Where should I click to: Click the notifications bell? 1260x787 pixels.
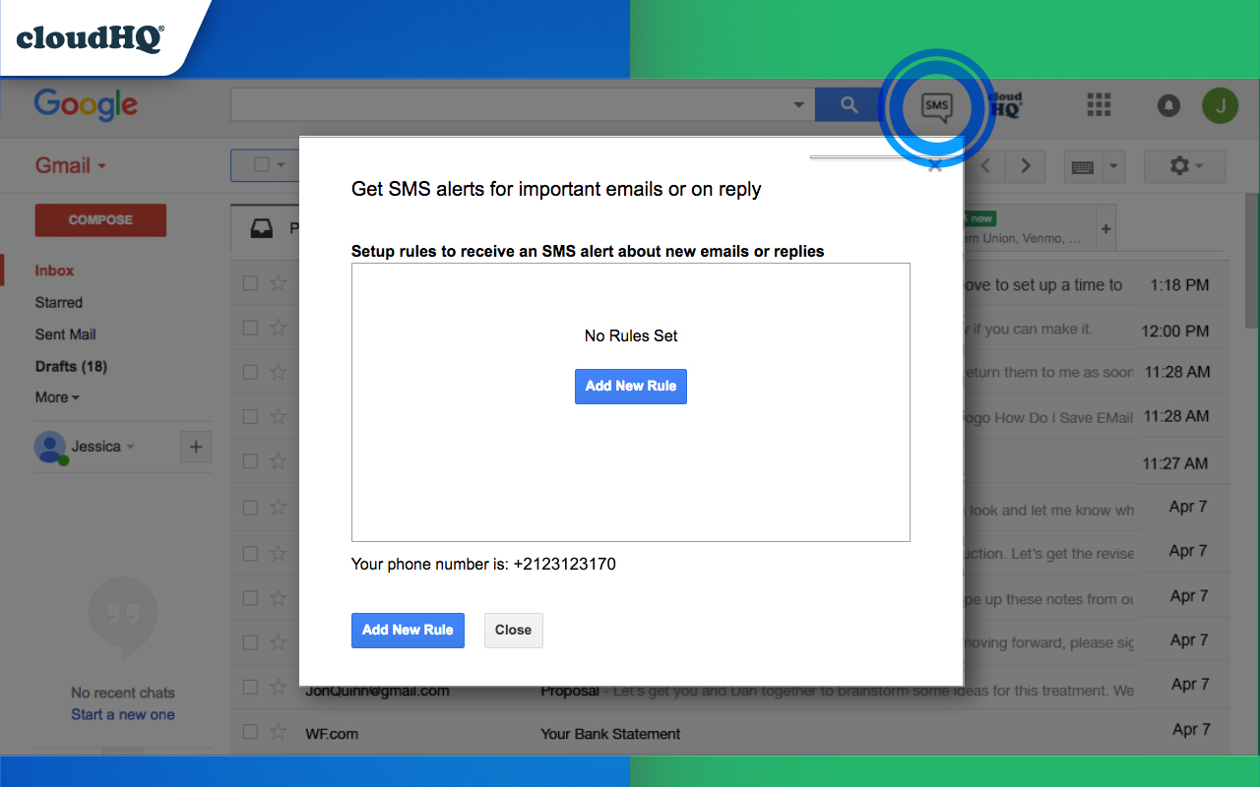click(1168, 105)
